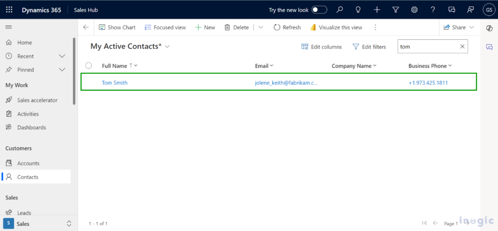The width and height of the screenshot is (498, 231).
Task: Click the jolene_keith@fabrikam email link
Action: [286, 83]
